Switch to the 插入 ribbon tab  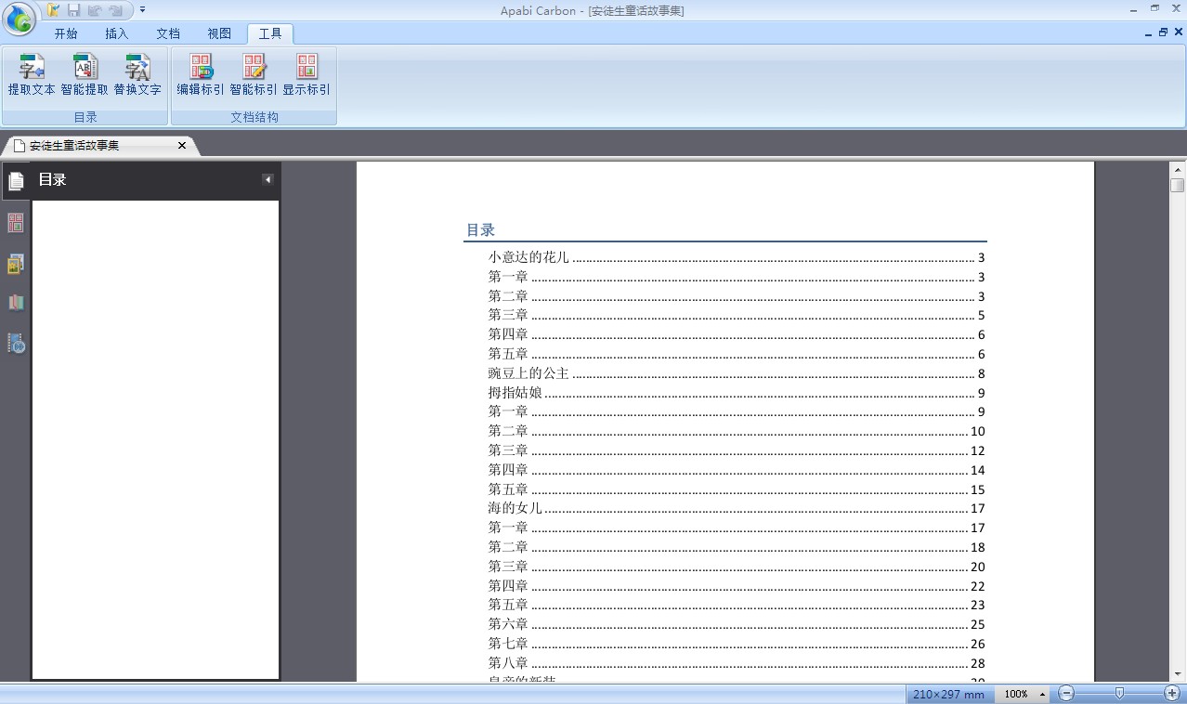click(117, 33)
